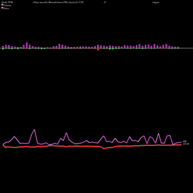Click the red downward bar in the volume histogram
Viewport: 193px width, 193px height.
(98, 49)
